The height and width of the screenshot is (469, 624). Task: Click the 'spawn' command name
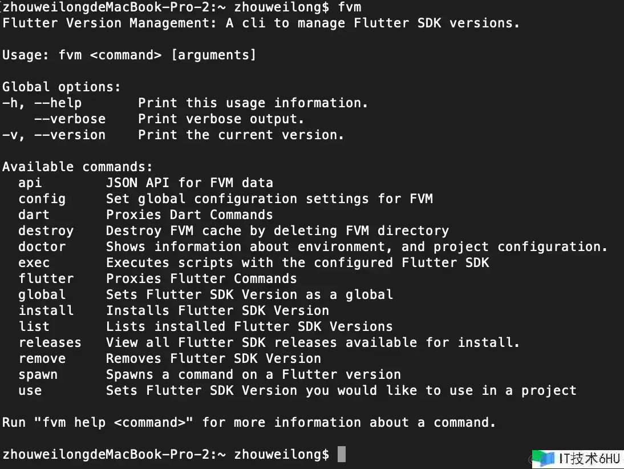[x=38, y=375]
